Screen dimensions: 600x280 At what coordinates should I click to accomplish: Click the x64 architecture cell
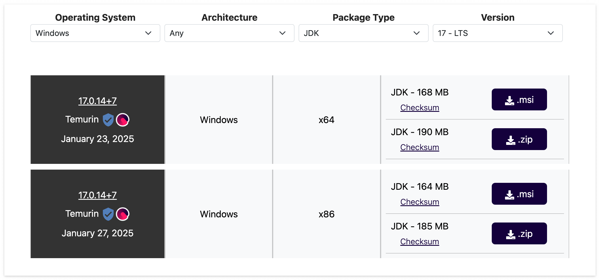(326, 120)
